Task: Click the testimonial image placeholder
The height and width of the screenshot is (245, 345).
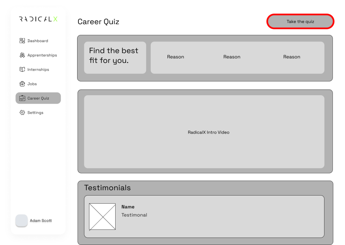Action: 102,216
